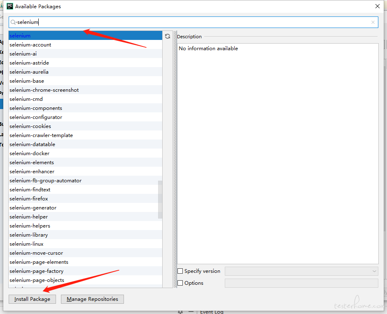Click the PyCharm logo in the title bar
Screen dimensions: 387x314
[10, 6]
